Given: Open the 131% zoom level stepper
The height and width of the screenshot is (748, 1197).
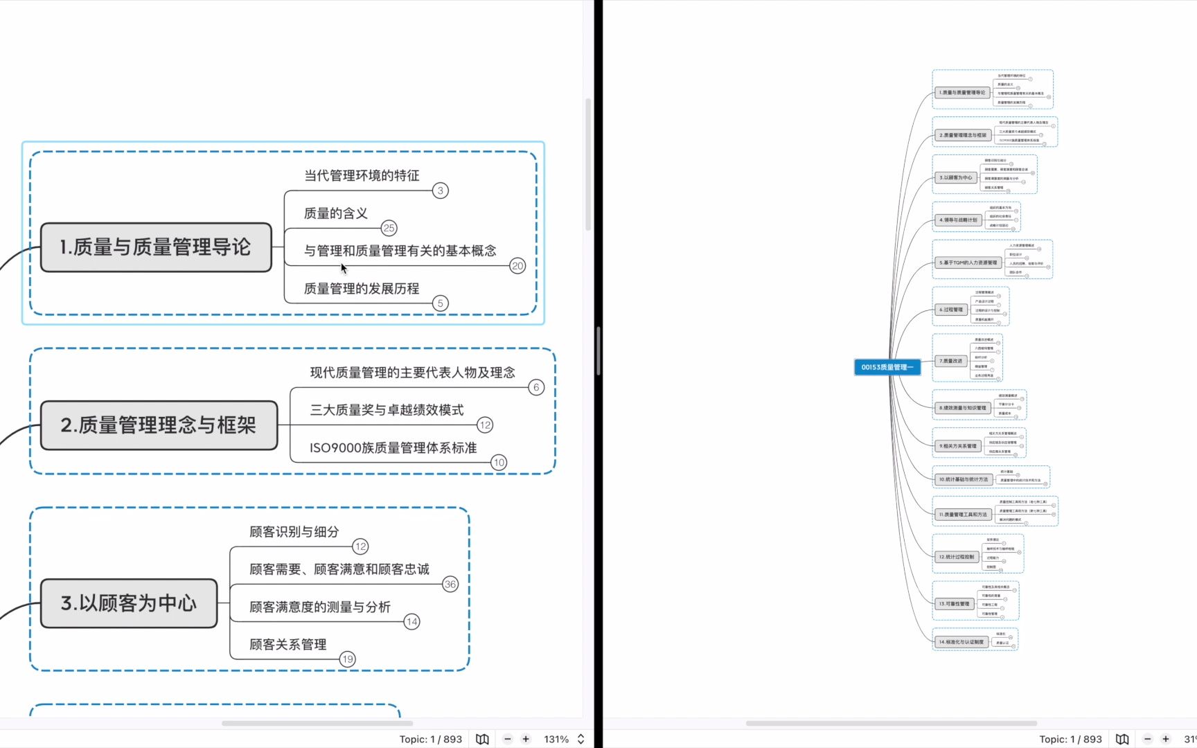Looking at the screenshot, I should (x=580, y=739).
